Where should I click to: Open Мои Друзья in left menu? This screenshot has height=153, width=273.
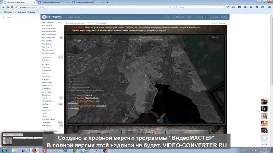pyautogui.click(x=46, y=25)
